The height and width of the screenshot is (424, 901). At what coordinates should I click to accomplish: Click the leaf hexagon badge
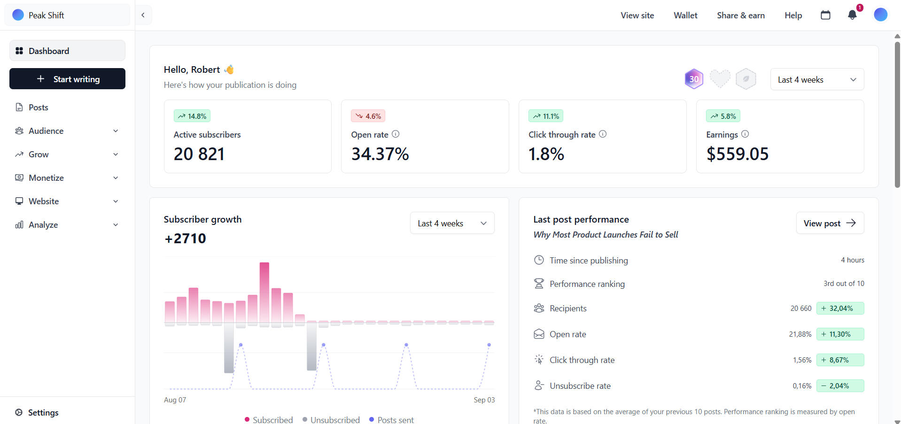(x=746, y=79)
